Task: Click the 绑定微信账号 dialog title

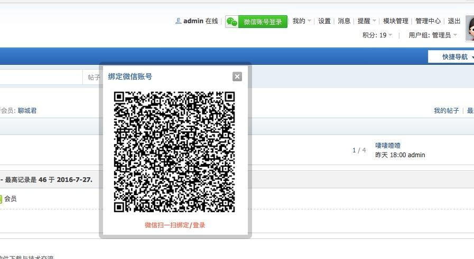Action: point(130,76)
